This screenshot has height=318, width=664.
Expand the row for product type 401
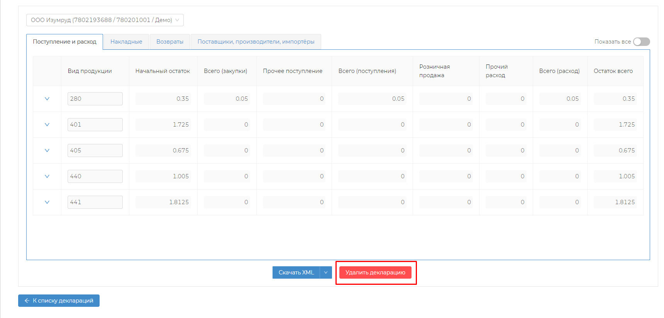47,125
